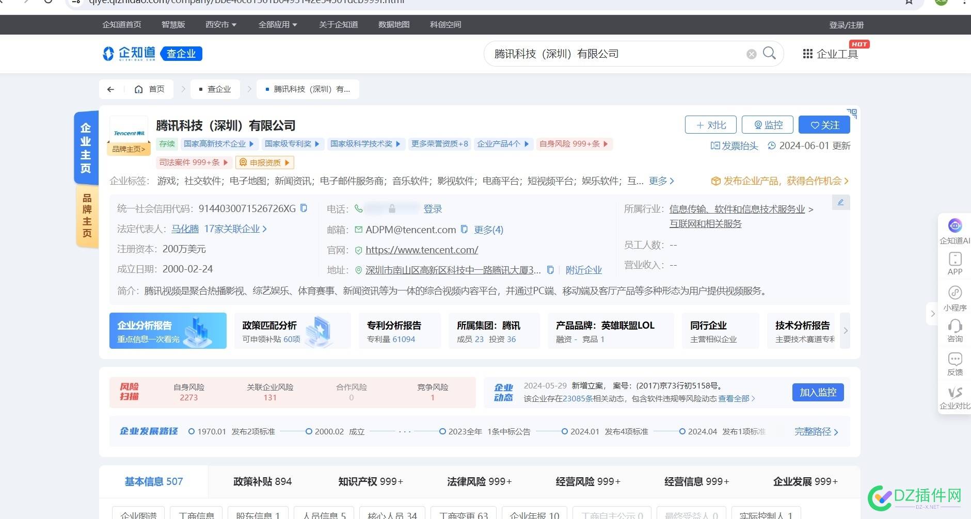Expand 司法案件 999+条 tag

194,163
